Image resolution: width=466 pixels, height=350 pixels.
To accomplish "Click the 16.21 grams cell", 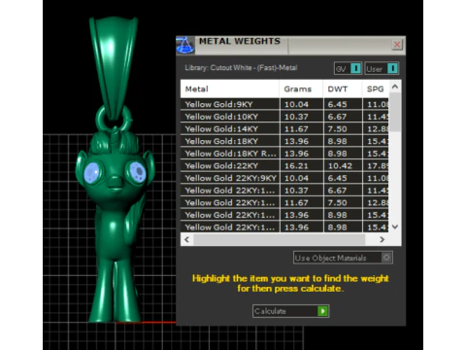I will click(301, 166).
